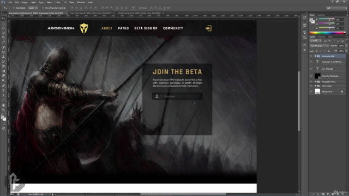Open the File menu
This screenshot has height=196, width=349.
point(10,2)
